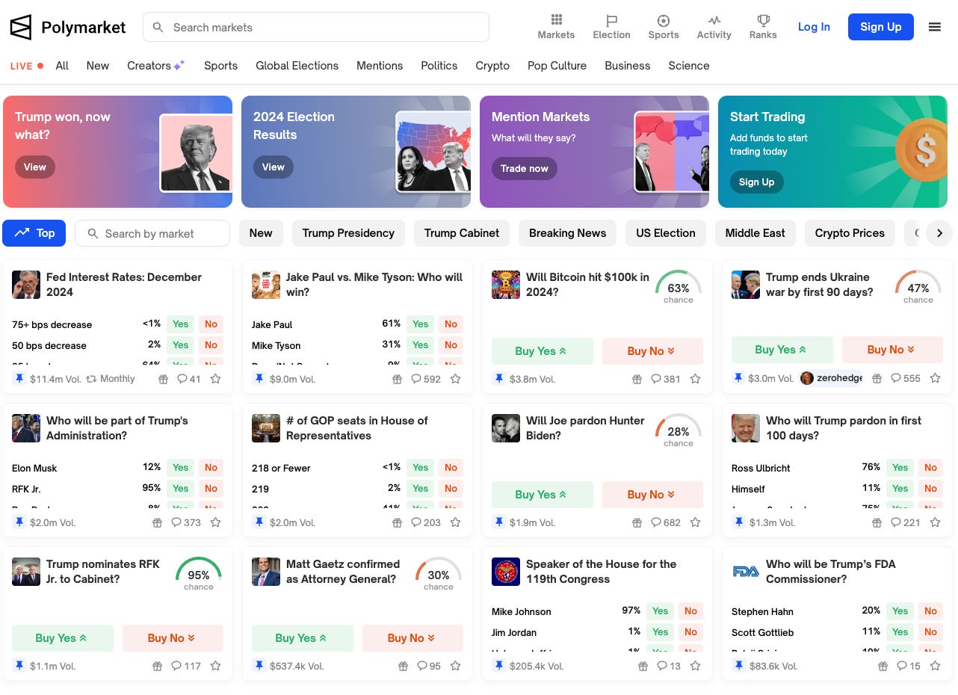Open 682 comments on Hunter Biden card
958x695 pixels.
(666, 522)
